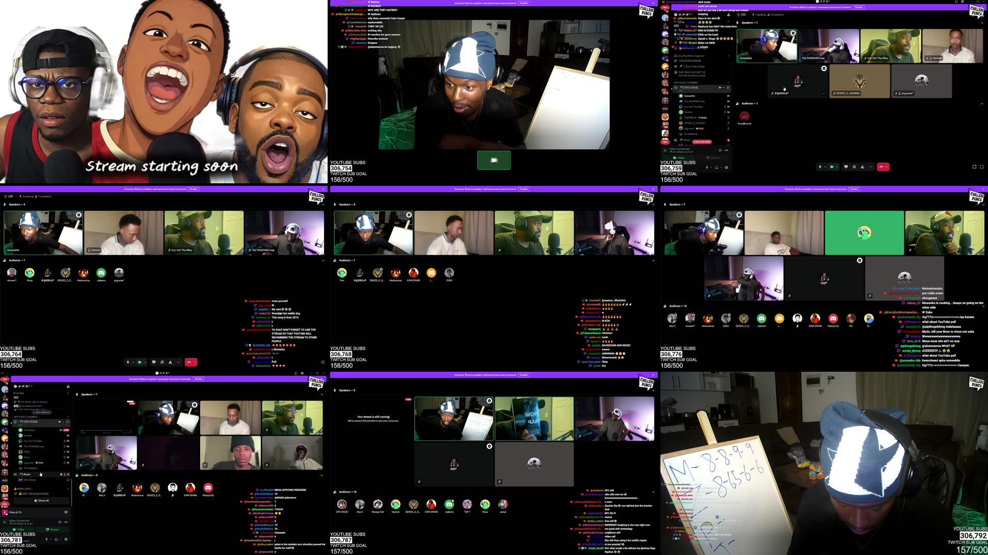Click the settings gear on Sonwabile's video tile

click(793, 33)
